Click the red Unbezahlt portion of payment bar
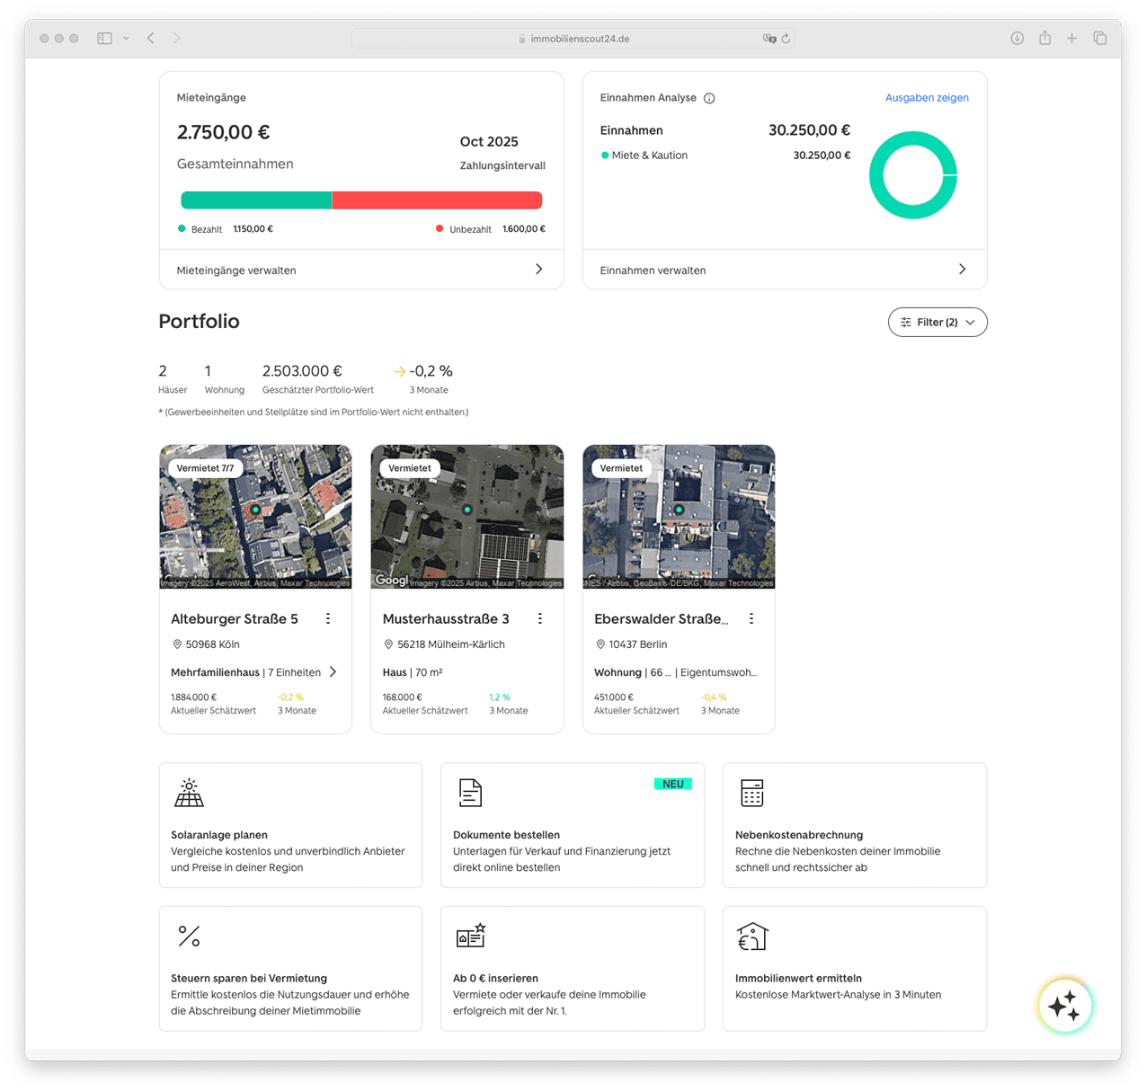 pos(437,200)
